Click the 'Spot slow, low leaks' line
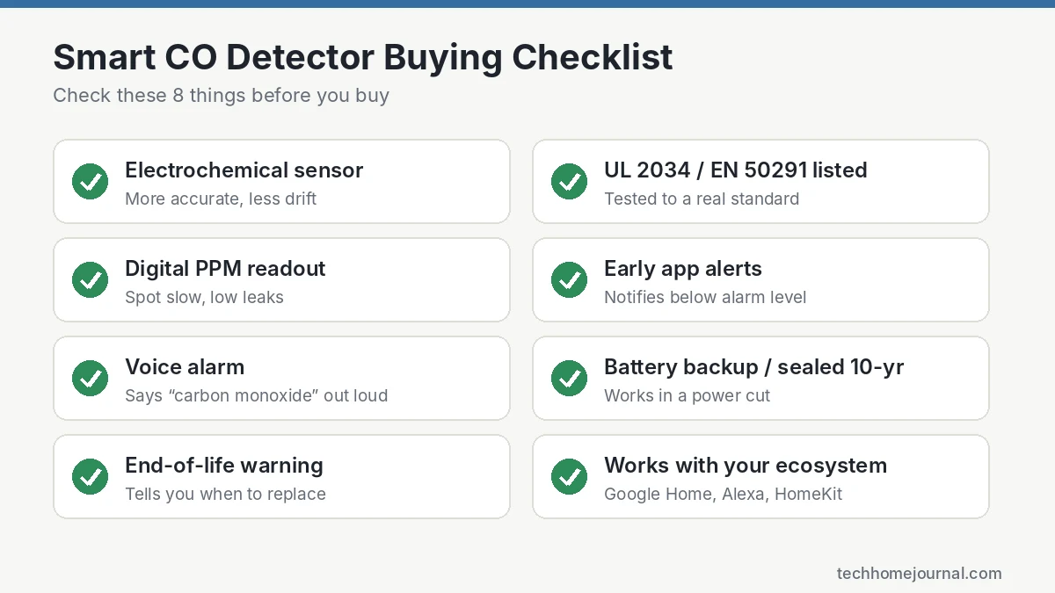Image resolution: width=1055 pixels, height=593 pixels. click(x=204, y=297)
